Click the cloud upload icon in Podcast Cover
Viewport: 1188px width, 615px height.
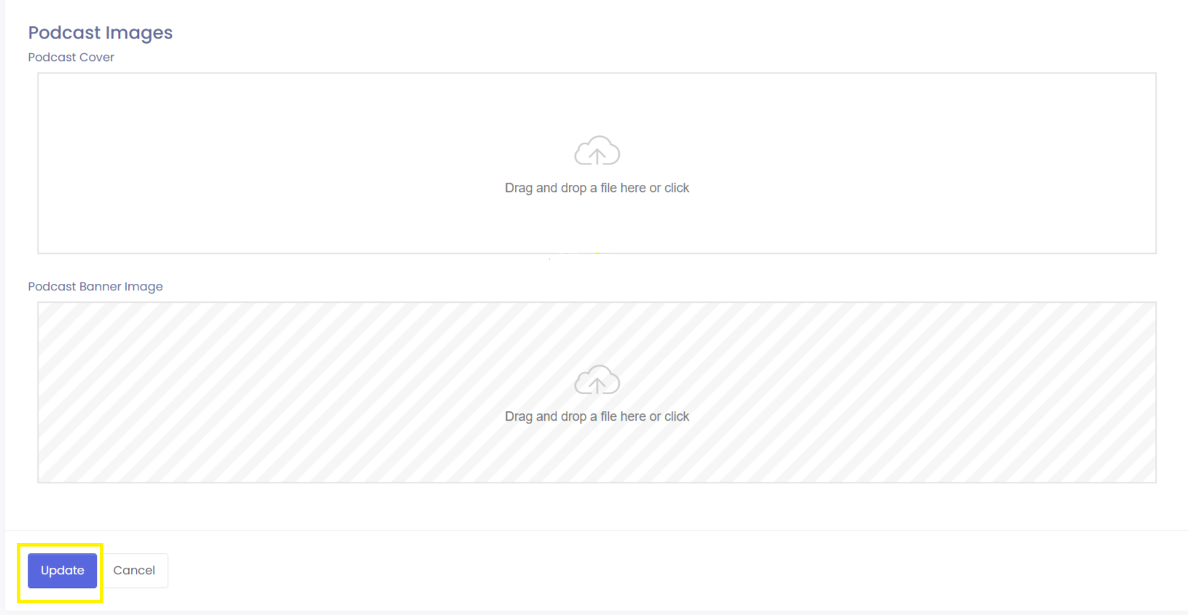click(597, 151)
